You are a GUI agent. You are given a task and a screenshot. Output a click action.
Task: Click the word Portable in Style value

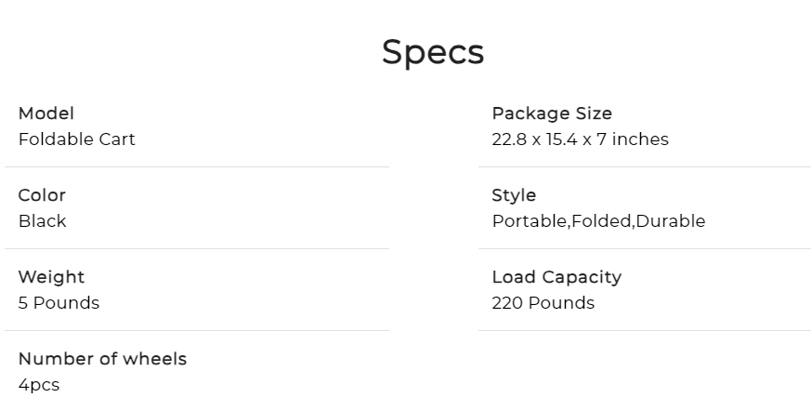point(529,221)
